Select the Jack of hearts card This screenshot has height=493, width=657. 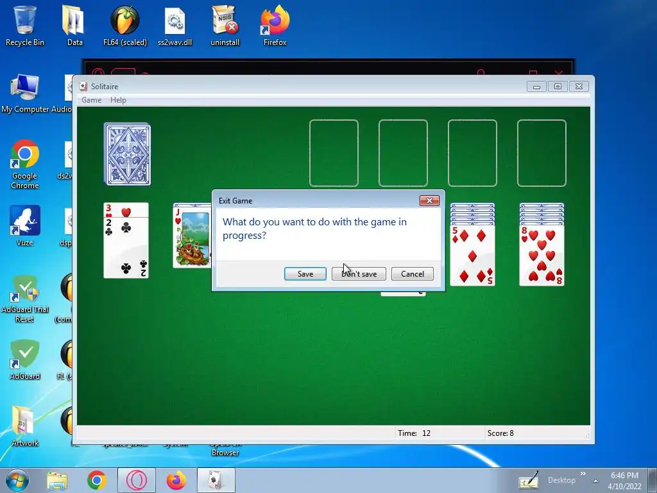[192, 237]
